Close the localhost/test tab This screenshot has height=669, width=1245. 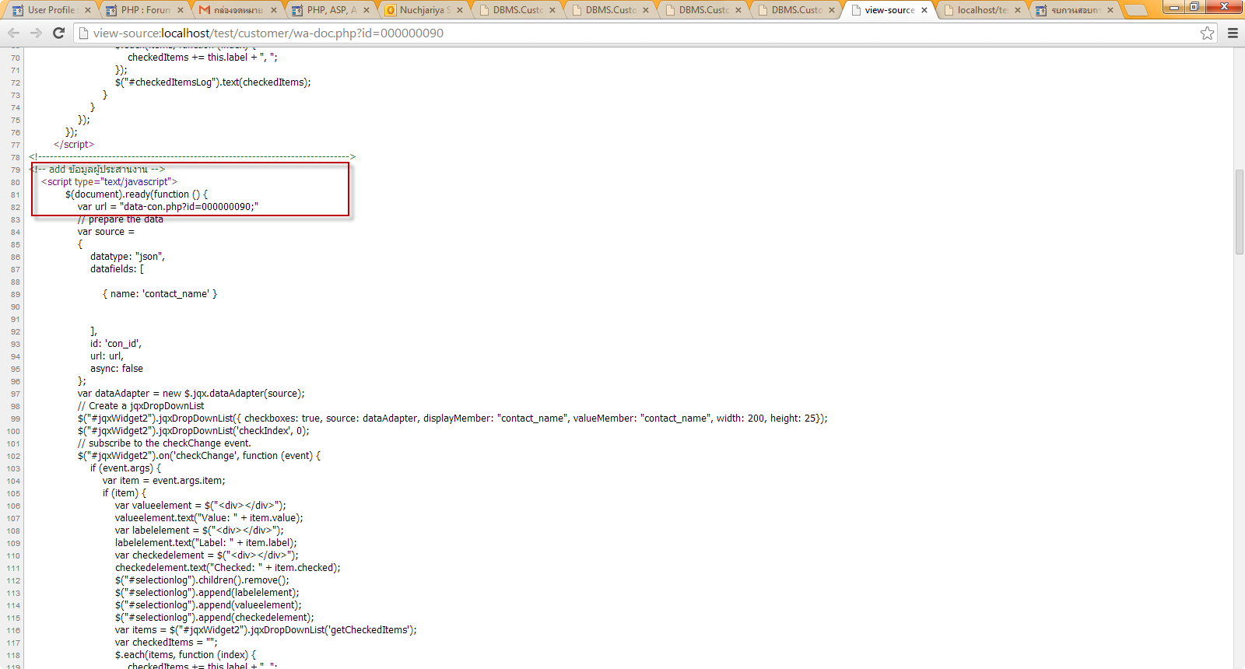1018,10
